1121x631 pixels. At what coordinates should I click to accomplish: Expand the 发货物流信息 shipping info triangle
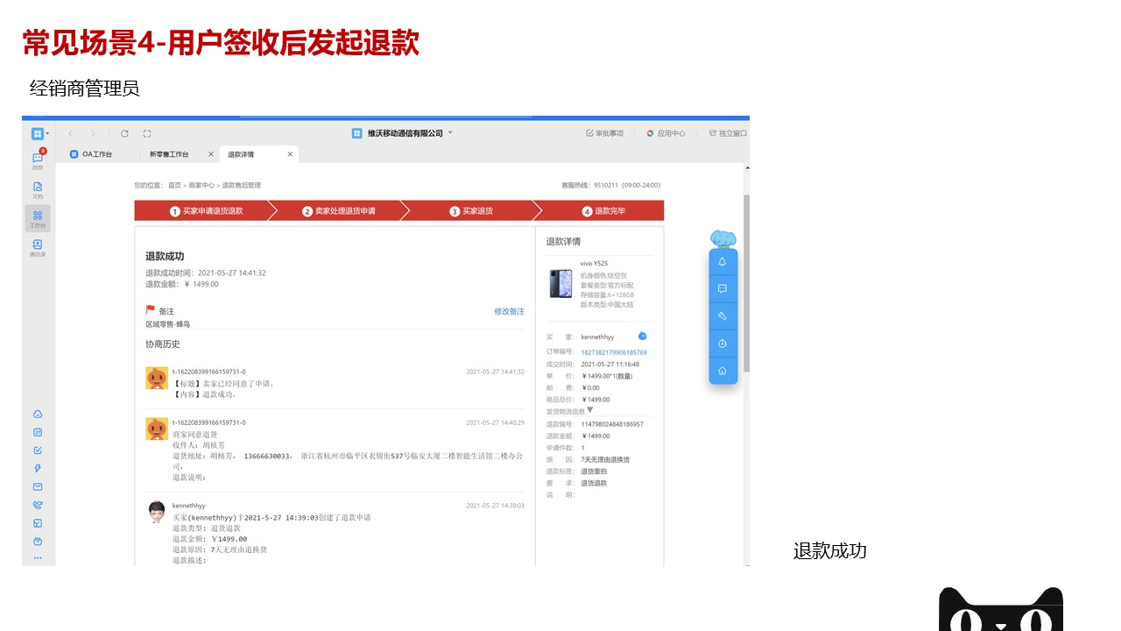click(590, 410)
